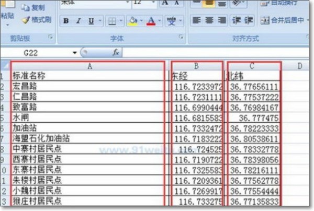Toggle bold formatting
This screenshot has height=211, width=314.
tap(65, 21)
